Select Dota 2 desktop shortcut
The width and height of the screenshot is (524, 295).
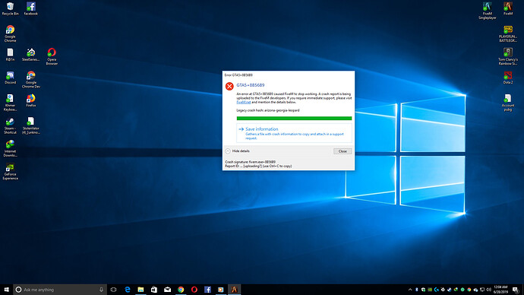508,78
